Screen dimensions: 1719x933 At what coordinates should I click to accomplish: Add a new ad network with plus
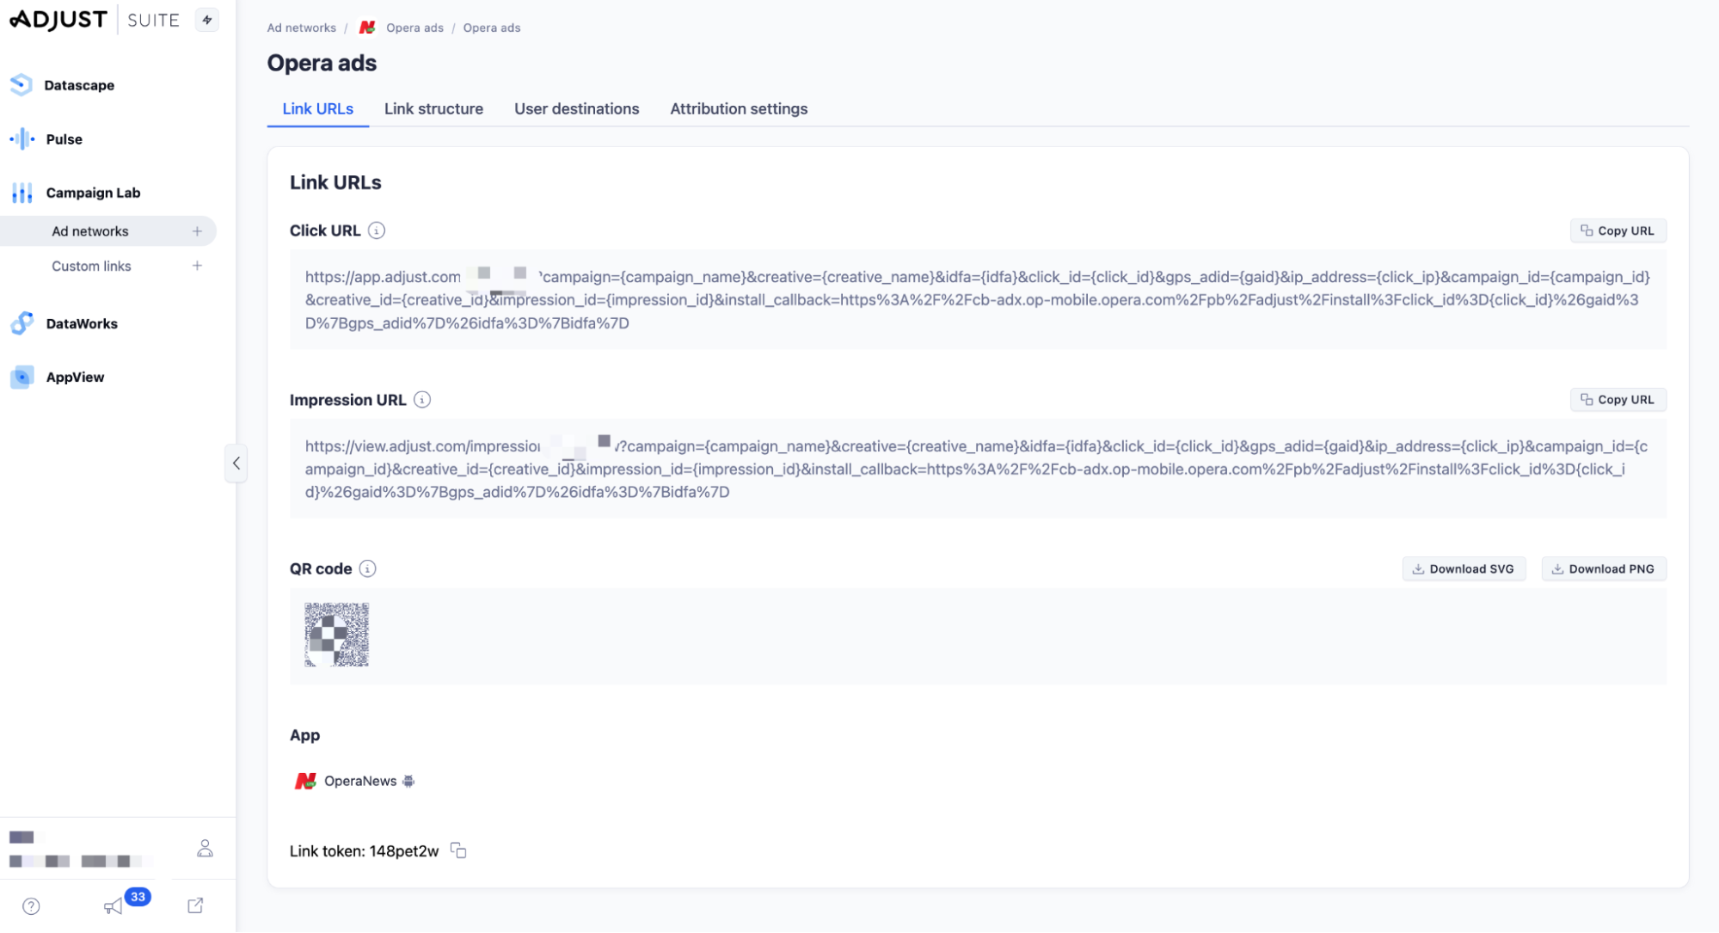197,231
